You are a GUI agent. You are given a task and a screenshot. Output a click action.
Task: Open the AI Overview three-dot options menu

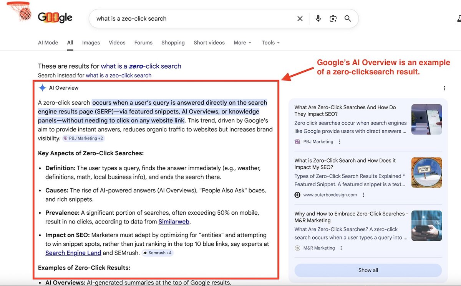tap(444, 88)
